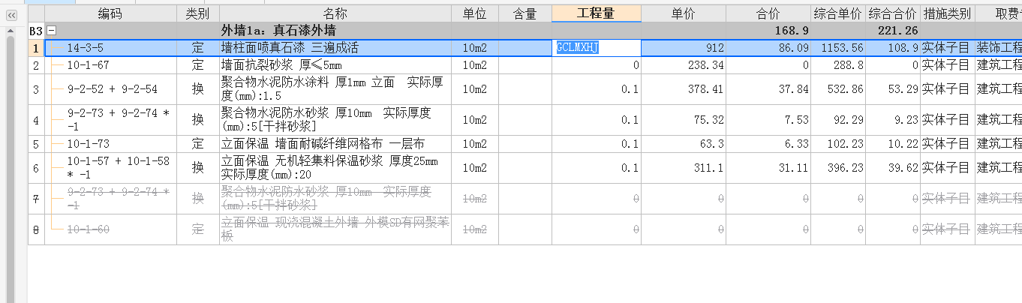Select row number 4 header
Viewport: 1022px width, 303px height.
click(36, 120)
